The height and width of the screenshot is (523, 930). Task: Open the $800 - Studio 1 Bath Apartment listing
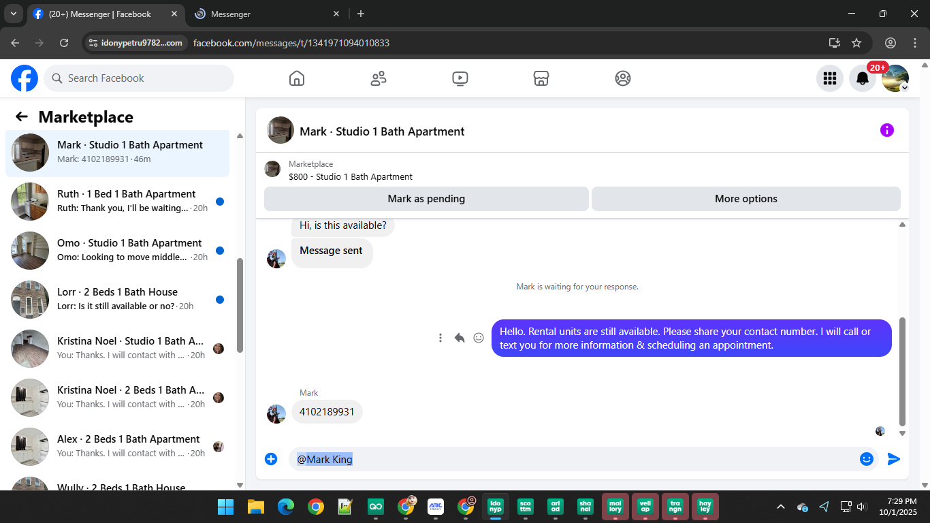pyautogui.click(x=351, y=176)
